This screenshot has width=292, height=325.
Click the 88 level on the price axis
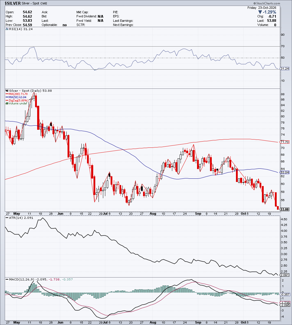[x=283, y=94]
